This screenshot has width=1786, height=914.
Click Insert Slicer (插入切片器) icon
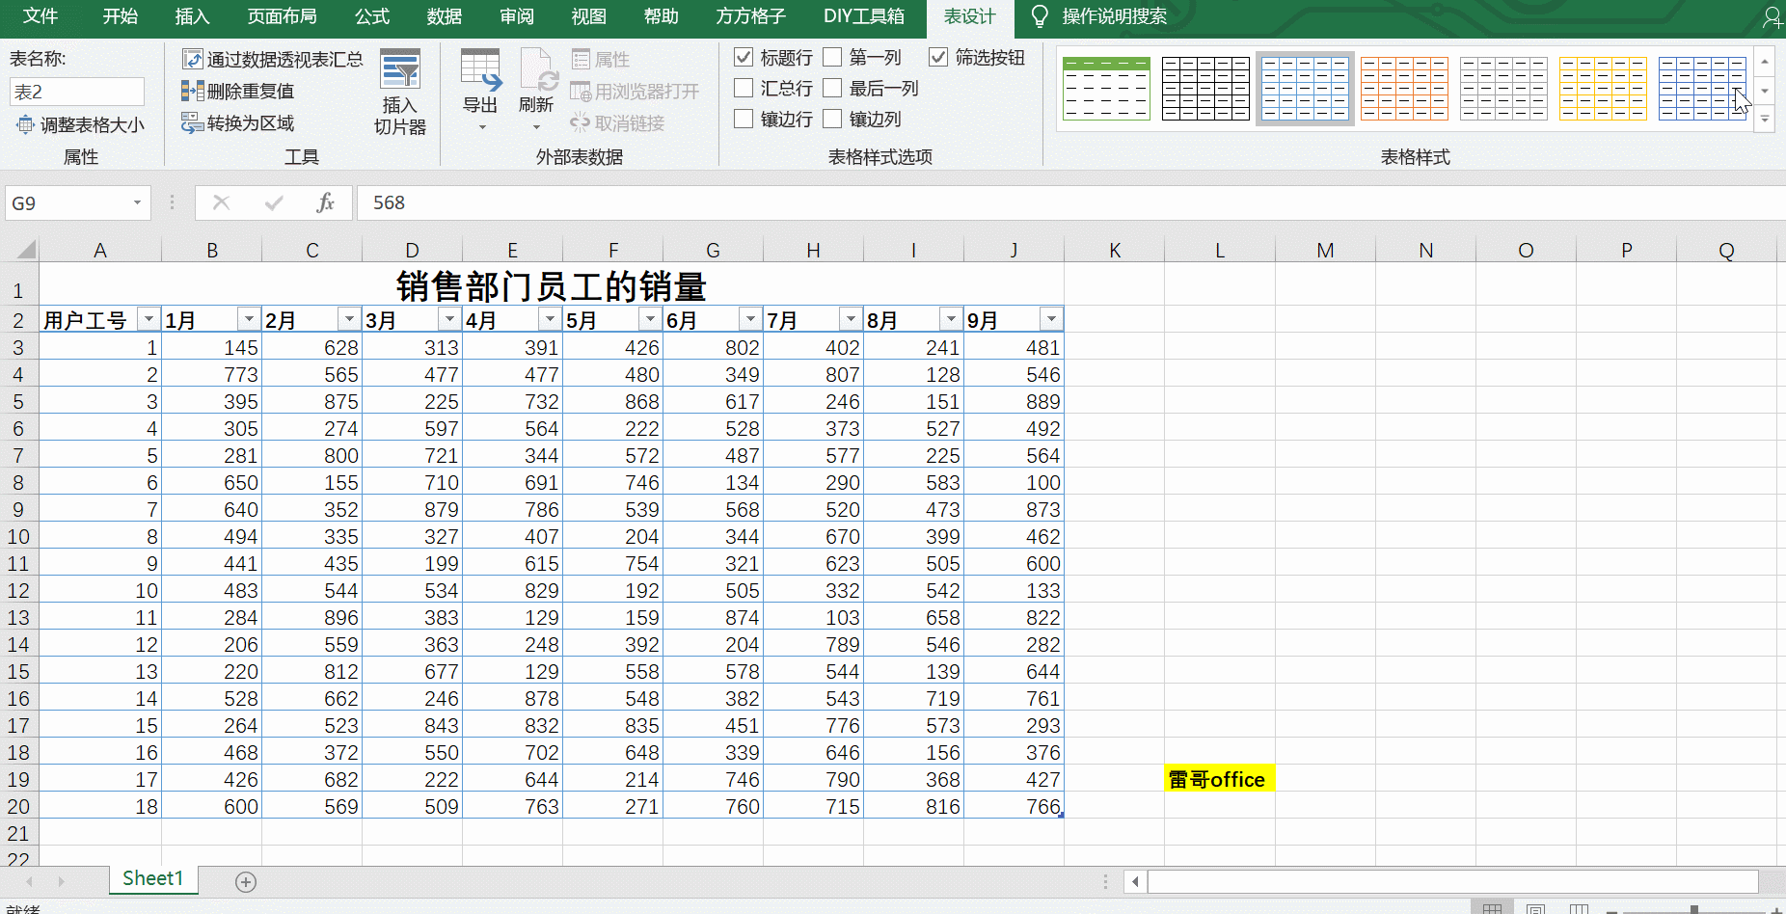point(400,70)
